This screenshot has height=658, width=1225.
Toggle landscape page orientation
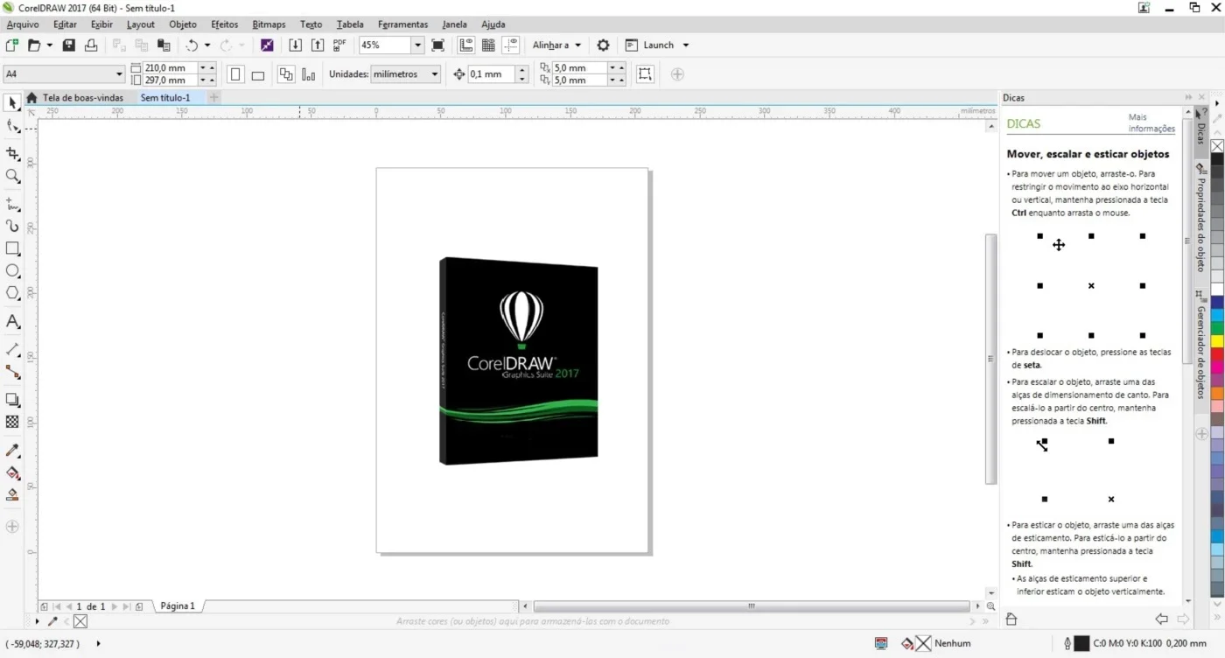pyautogui.click(x=257, y=74)
